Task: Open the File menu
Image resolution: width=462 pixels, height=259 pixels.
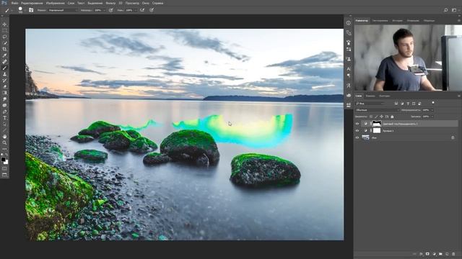Action: point(14,3)
